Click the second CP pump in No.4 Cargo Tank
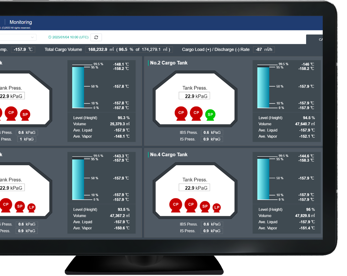Screen dimensions: 347x276 (191, 205)
